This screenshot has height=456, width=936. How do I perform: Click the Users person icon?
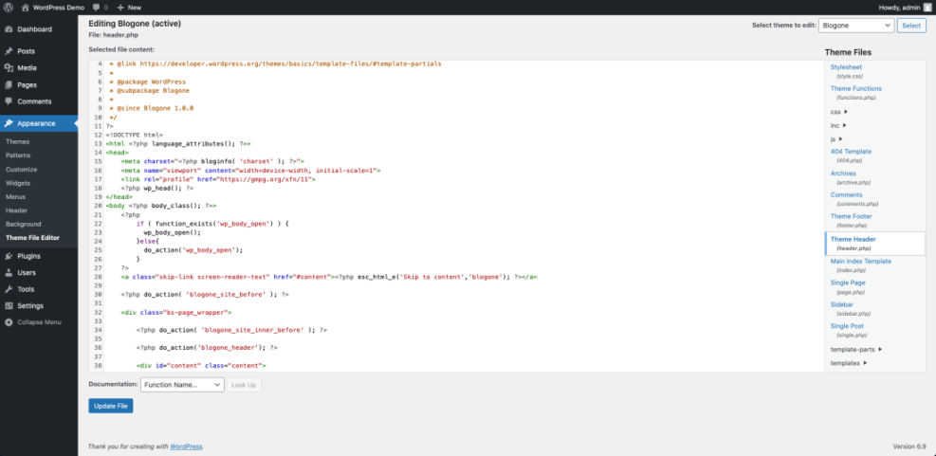[9, 273]
